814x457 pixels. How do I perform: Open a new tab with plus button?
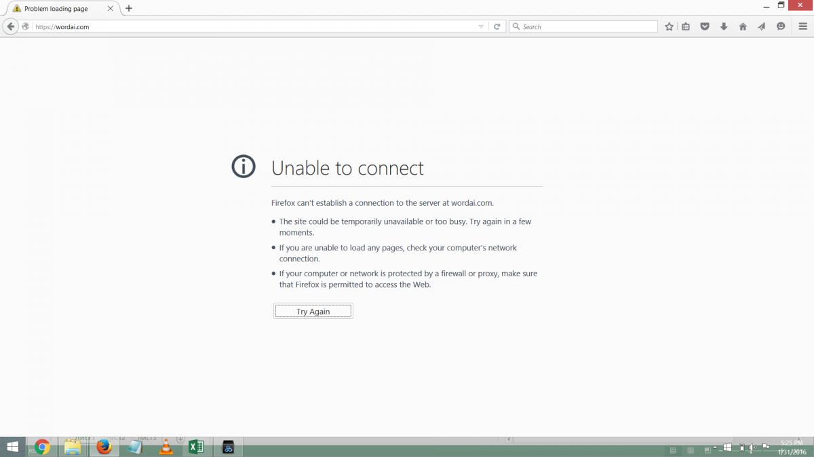(x=129, y=8)
